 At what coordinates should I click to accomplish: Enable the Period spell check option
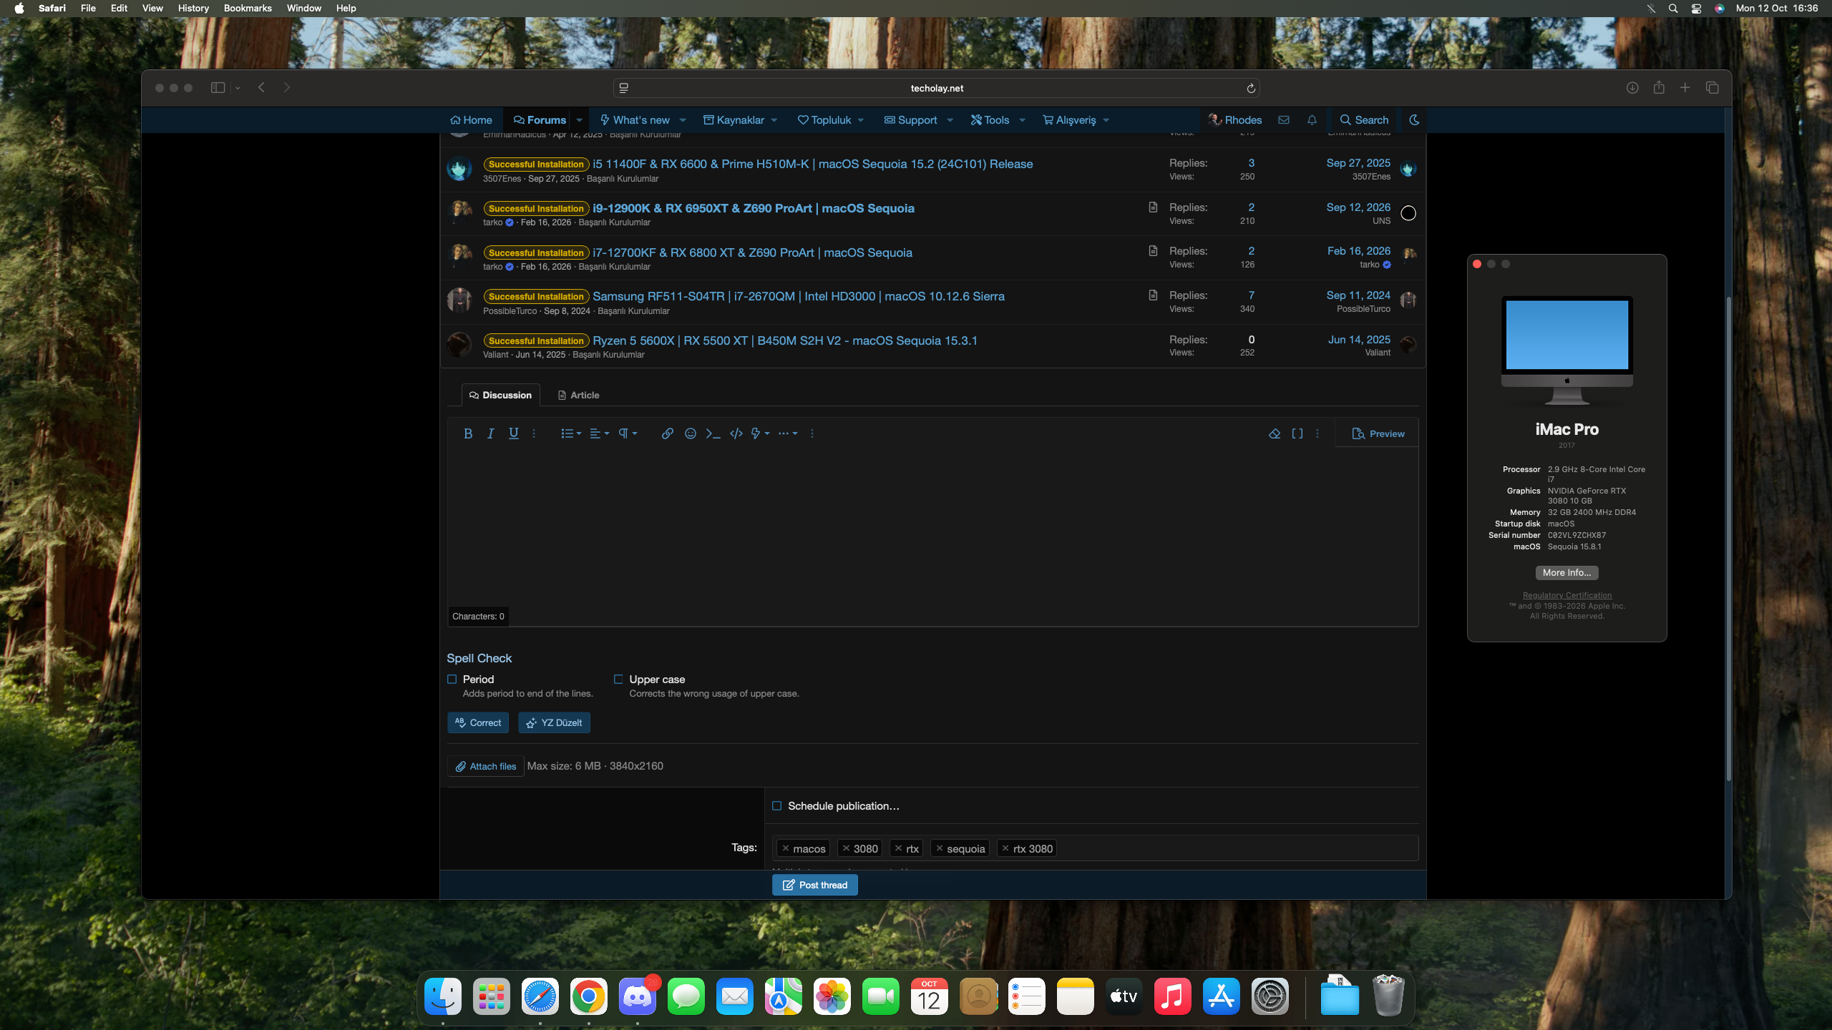pyautogui.click(x=452, y=680)
